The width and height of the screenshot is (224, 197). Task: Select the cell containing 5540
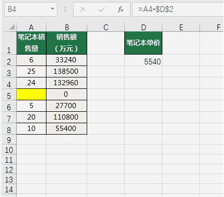click(144, 60)
